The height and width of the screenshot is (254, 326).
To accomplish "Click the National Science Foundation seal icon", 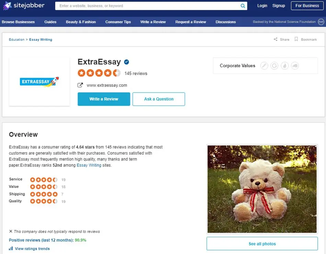I will pyautogui.click(x=321, y=22).
